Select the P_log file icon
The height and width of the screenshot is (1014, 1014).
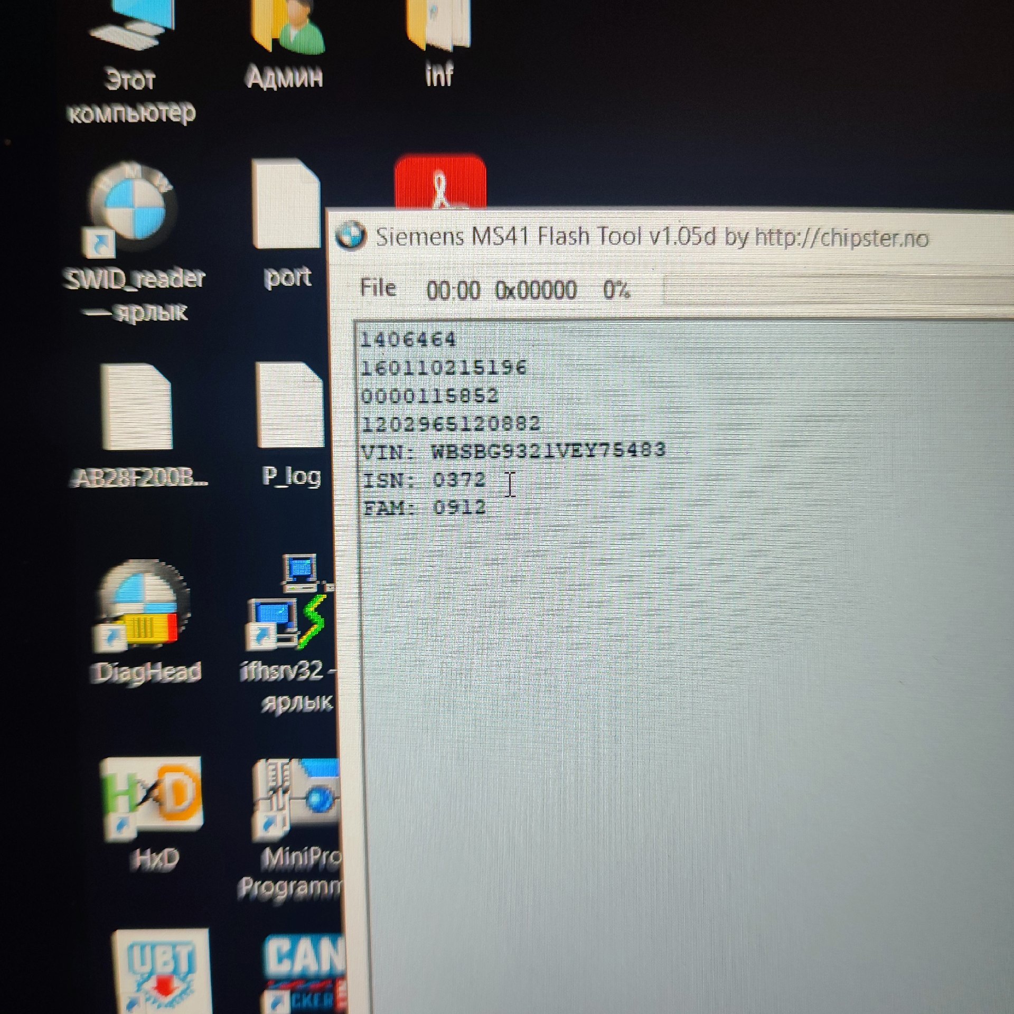pyautogui.click(x=289, y=406)
